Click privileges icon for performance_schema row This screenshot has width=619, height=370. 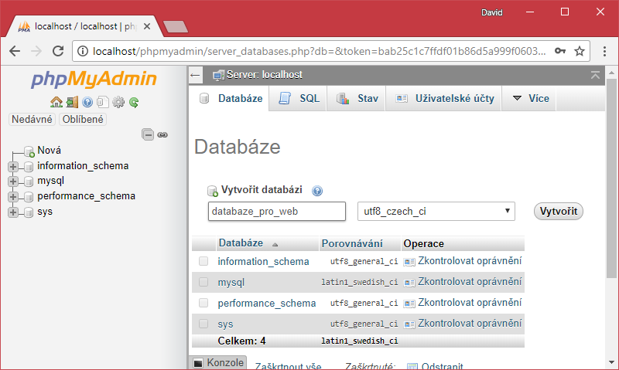(409, 304)
